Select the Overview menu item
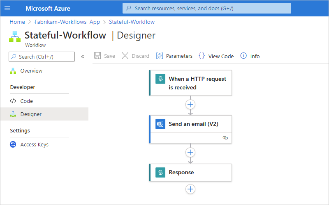The height and width of the screenshot is (205, 329). pos(31,71)
